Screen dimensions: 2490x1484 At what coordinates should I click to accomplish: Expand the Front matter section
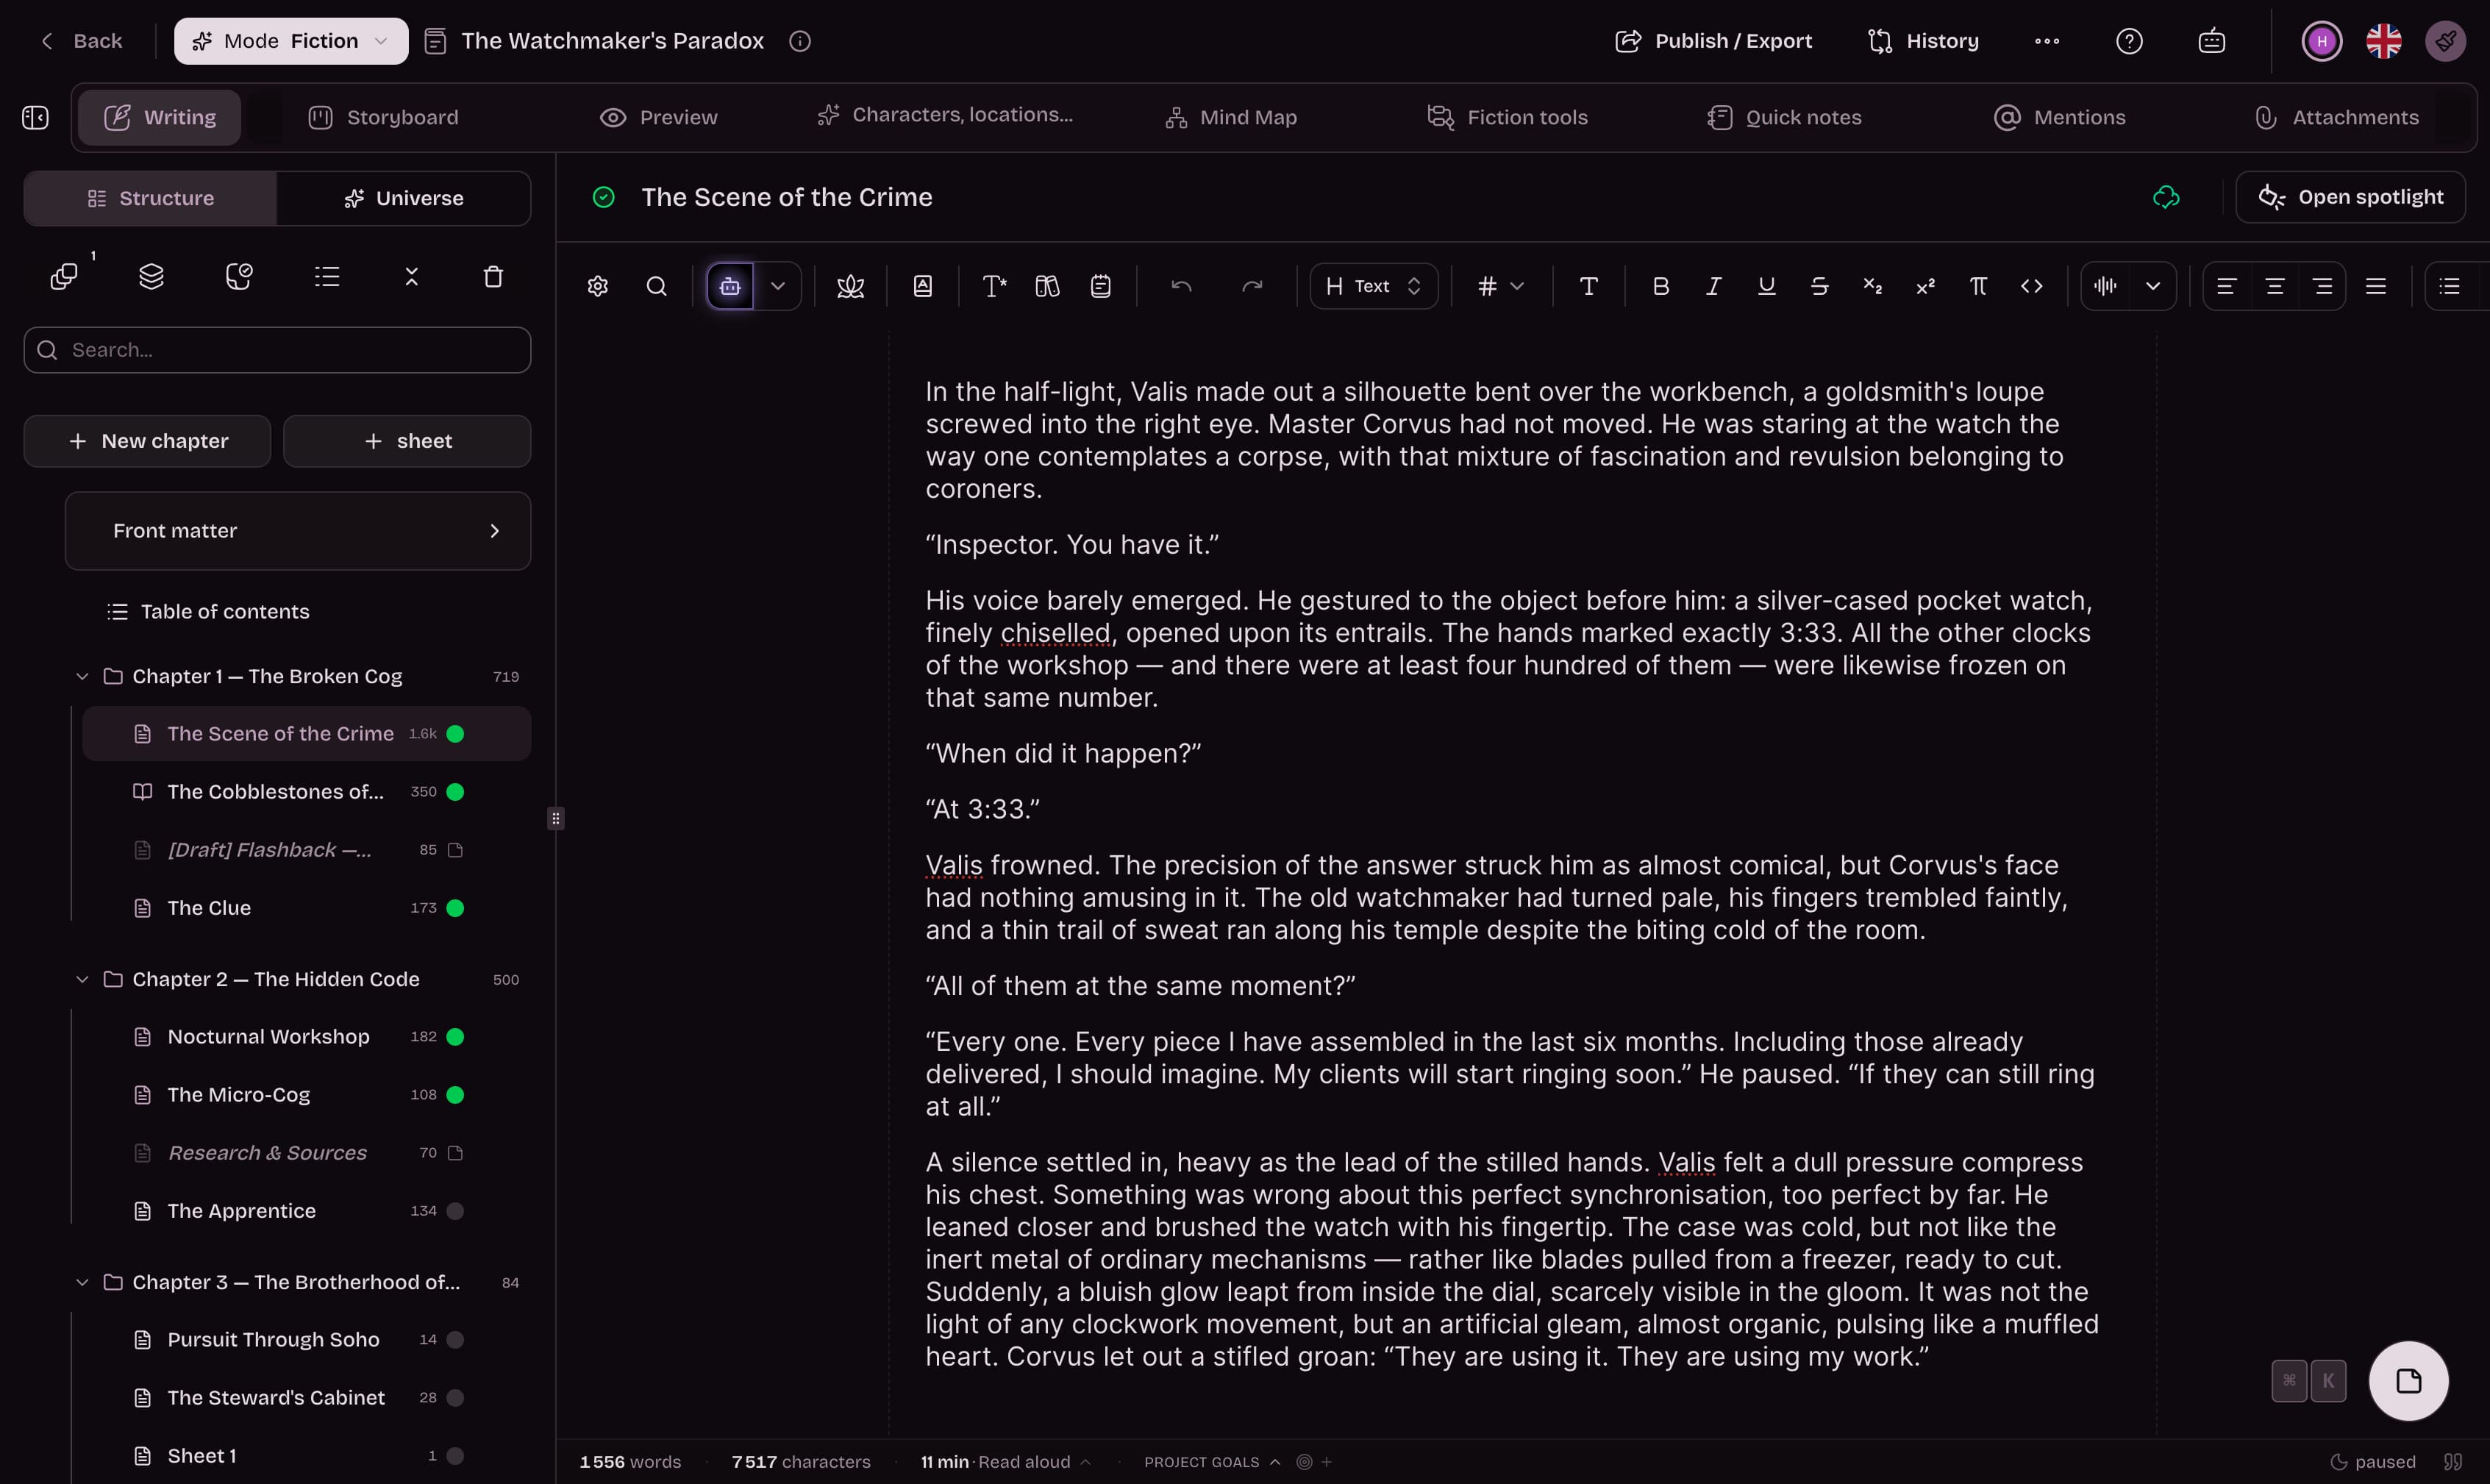point(298,531)
